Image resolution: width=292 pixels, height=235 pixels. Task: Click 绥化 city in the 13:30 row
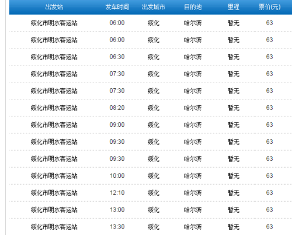(x=154, y=227)
